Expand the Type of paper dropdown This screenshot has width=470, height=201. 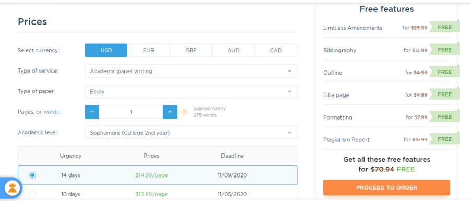(191, 92)
